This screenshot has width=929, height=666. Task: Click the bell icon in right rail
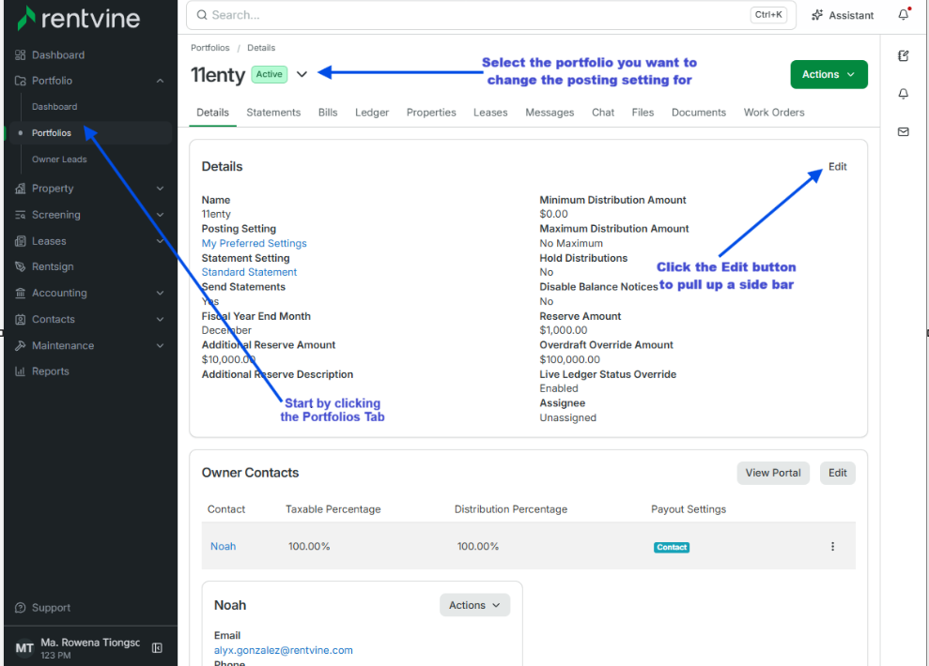pyautogui.click(x=904, y=94)
